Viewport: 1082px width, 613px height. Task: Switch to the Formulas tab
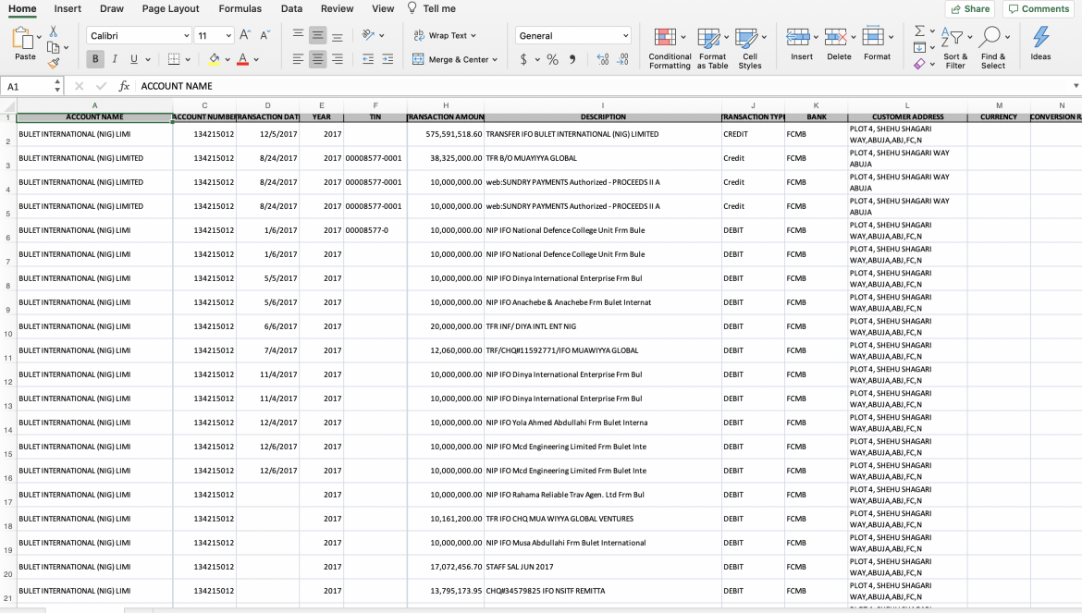point(240,9)
